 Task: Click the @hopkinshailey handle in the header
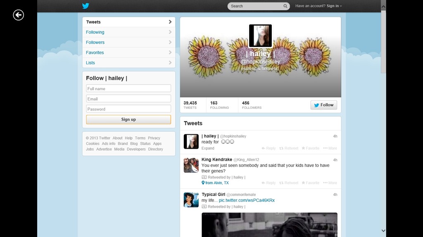pos(260,62)
